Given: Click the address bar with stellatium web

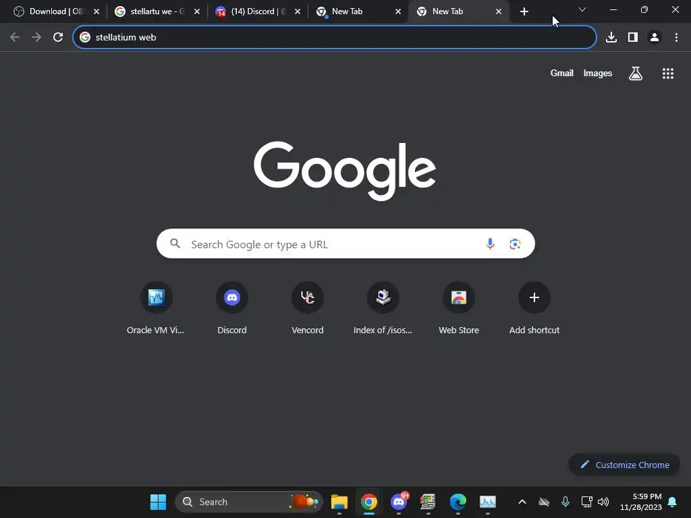Looking at the screenshot, I should (335, 38).
